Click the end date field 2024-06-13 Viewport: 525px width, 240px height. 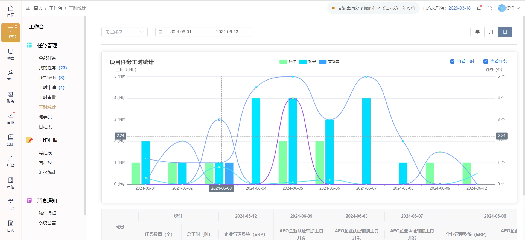coord(227,32)
